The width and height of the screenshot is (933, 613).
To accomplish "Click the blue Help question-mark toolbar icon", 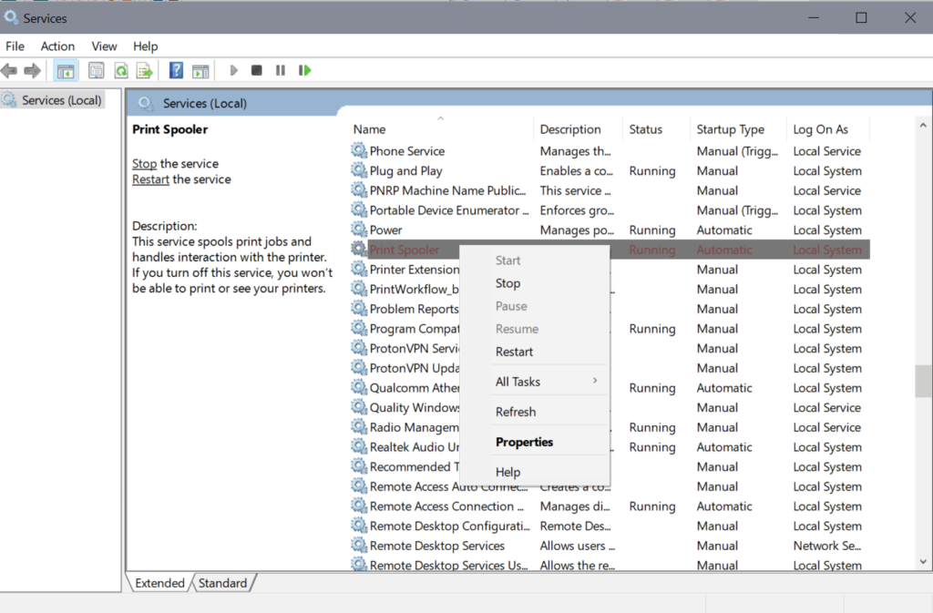I will [177, 70].
